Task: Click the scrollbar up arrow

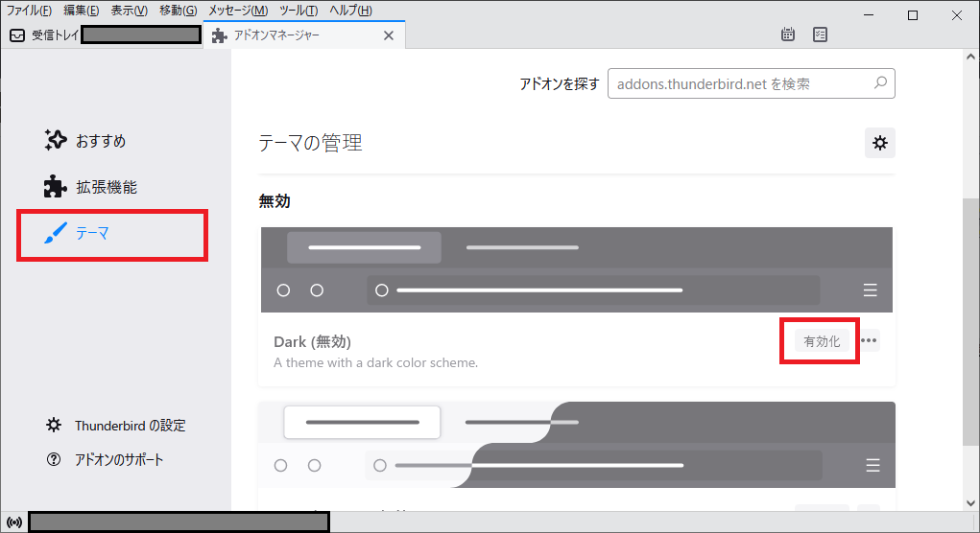Action: [970, 57]
